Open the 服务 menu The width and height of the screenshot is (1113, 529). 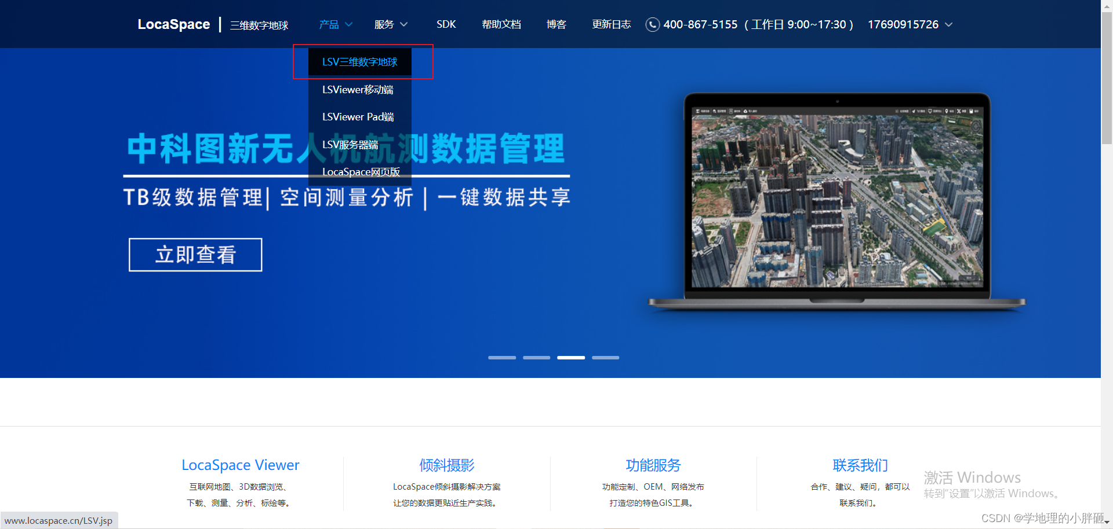point(384,24)
